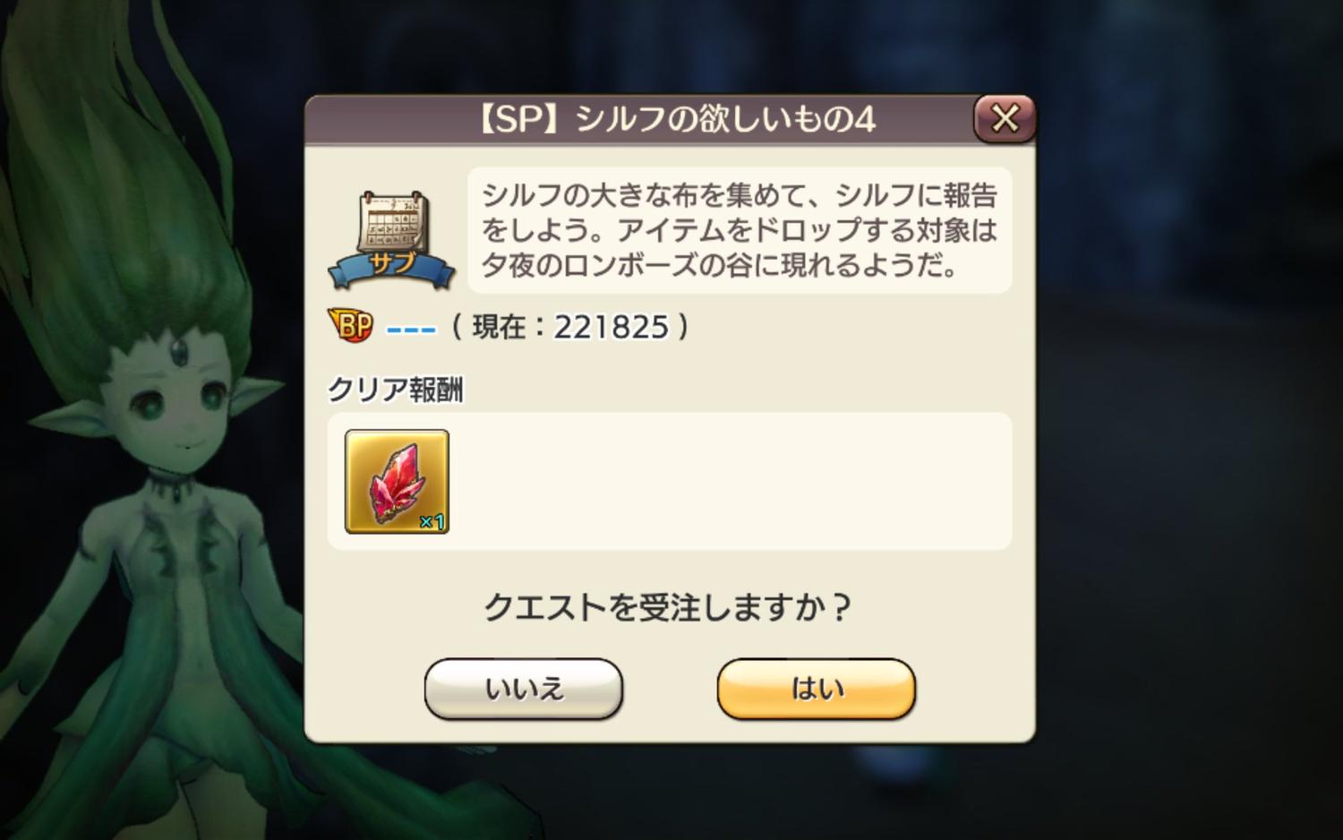Screen dimensions: 1343x840
Task: Click the blue dashes BP requirement
Action: coord(411,329)
